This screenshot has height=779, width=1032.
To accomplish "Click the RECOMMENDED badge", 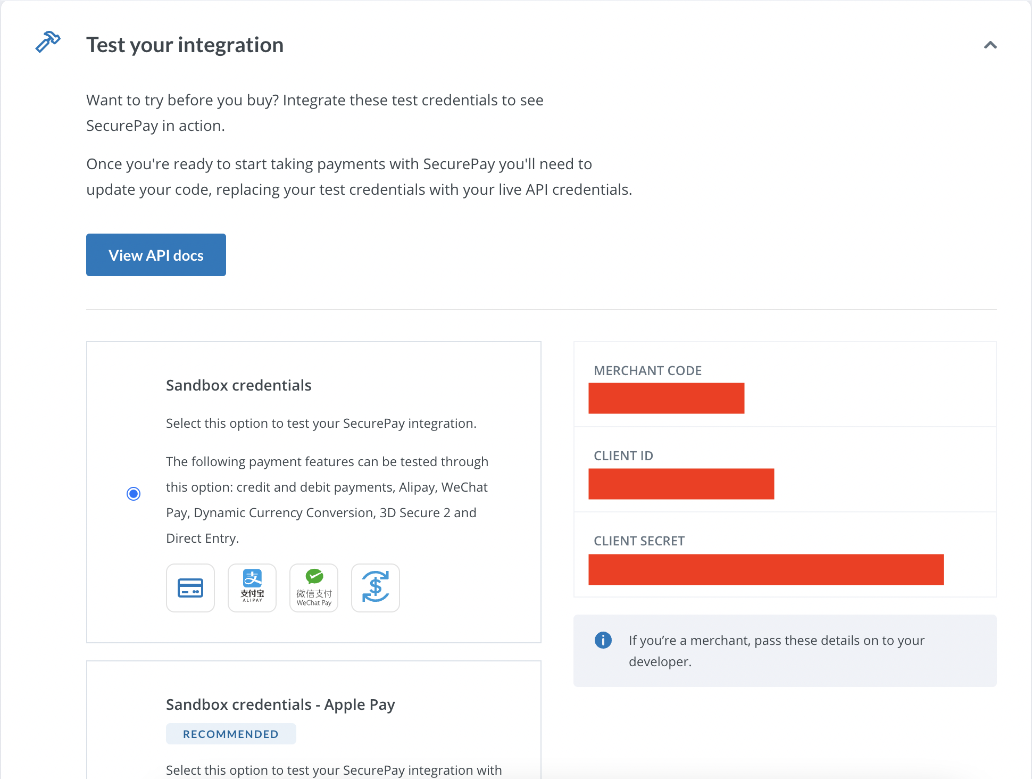I will (x=231, y=734).
